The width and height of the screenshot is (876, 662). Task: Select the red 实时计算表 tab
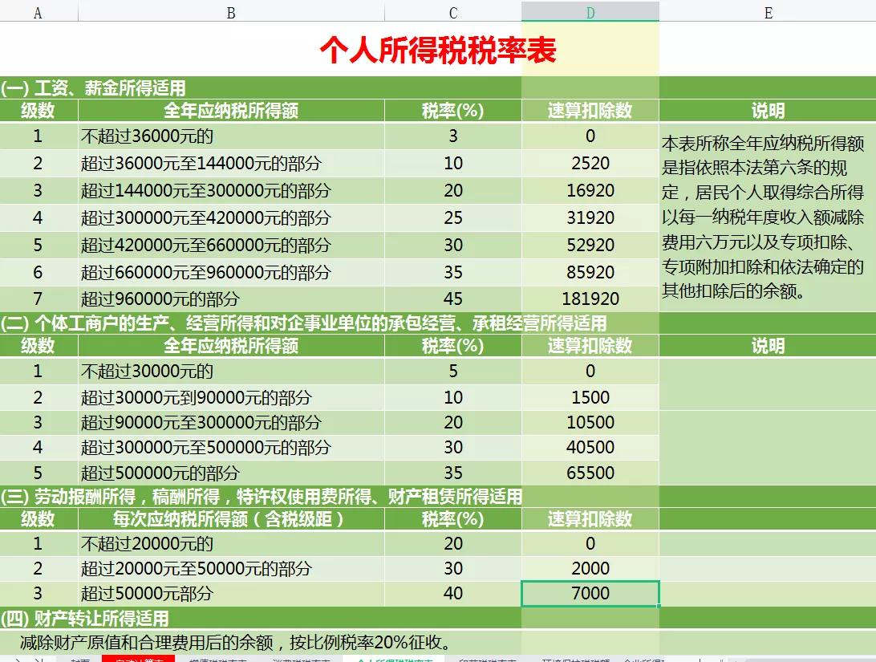coord(141,656)
